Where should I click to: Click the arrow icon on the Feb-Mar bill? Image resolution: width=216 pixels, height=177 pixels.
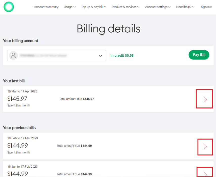pos(205,147)
